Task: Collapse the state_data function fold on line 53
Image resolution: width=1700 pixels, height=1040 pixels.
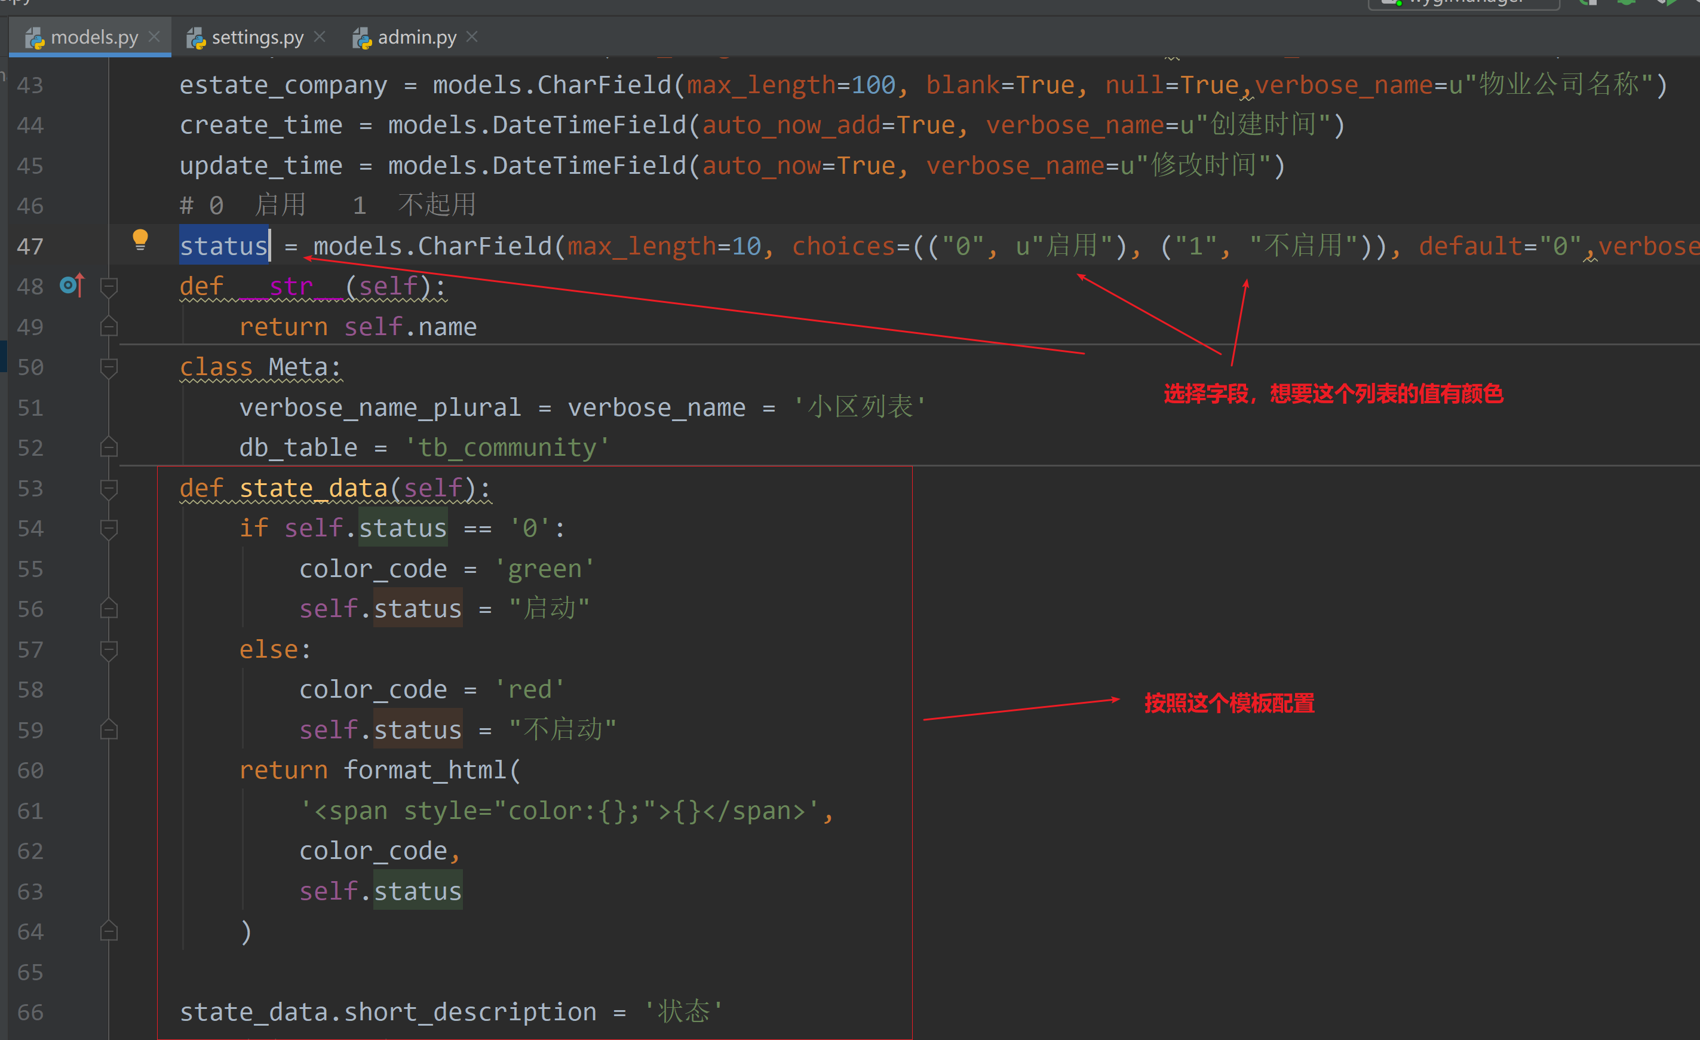Action: click(x=108, y=488)
